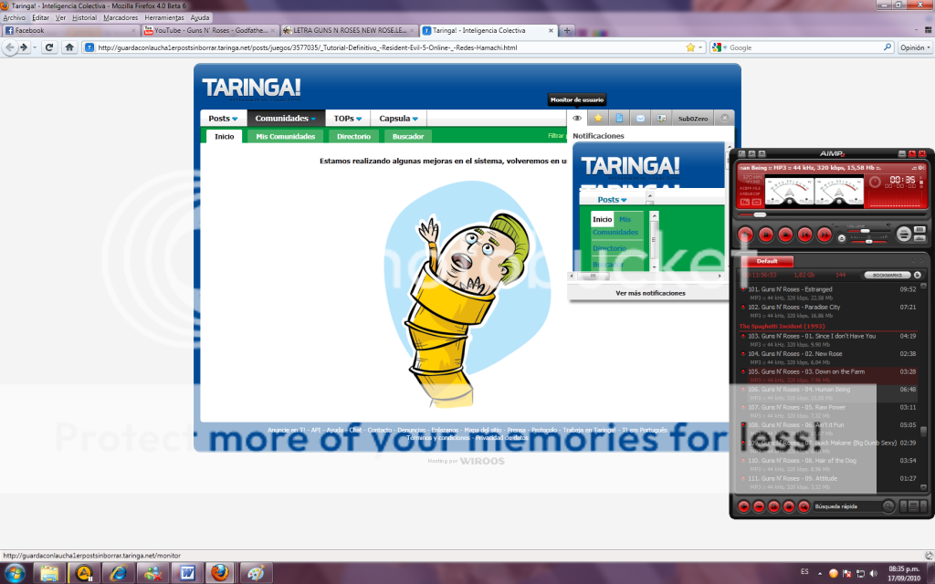Expand the Posts dropdown in Taringa nav

[224, 119]
